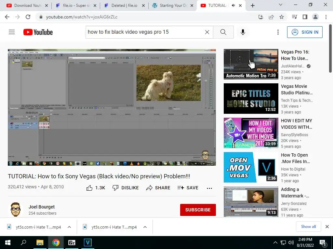The image size is (333, 249).
Task: Toggle the browser side panel
Action: click(305, 17)
